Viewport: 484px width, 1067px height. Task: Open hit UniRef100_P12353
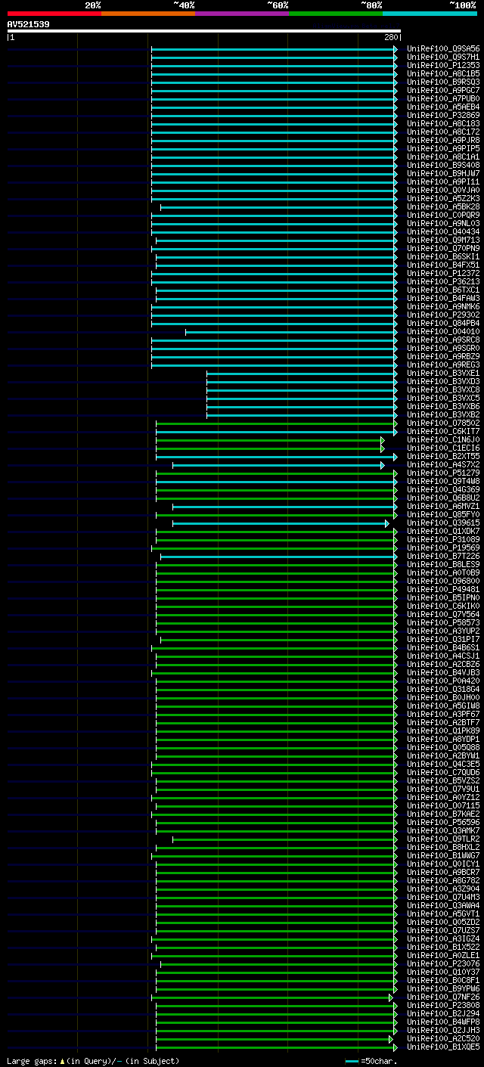[443, 65]
